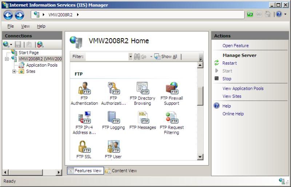The width and height of the screenshot is (291, 187).
Task: Collapse the VMW2008R2 server tree node
Action: point(7,59)
